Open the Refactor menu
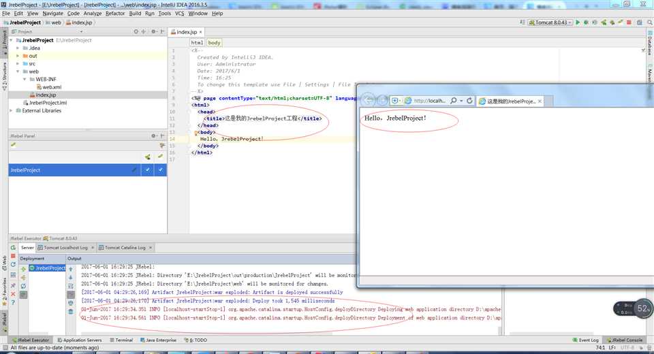This screenshot has width=654, height=354. point(115,14)
